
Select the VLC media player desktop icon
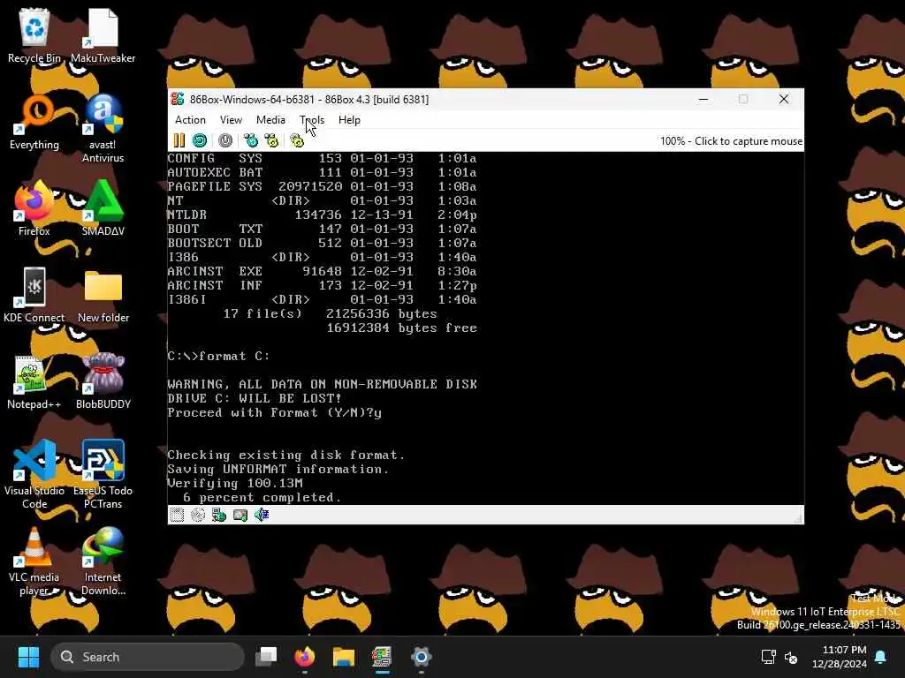(34, 561)
